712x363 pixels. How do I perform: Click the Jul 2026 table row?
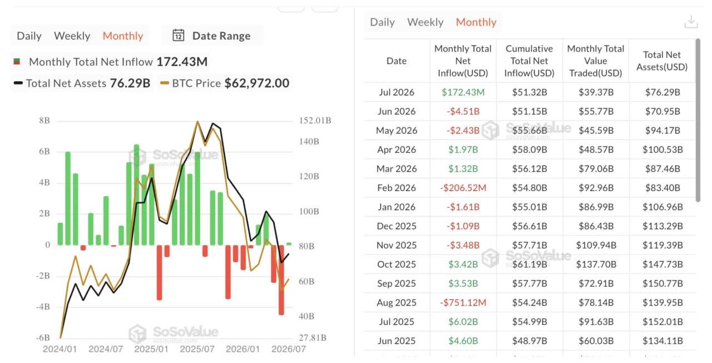pos(530,92)
